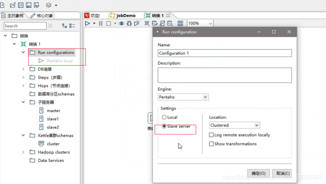
Task: Click the save as icon
Action: 37,5
